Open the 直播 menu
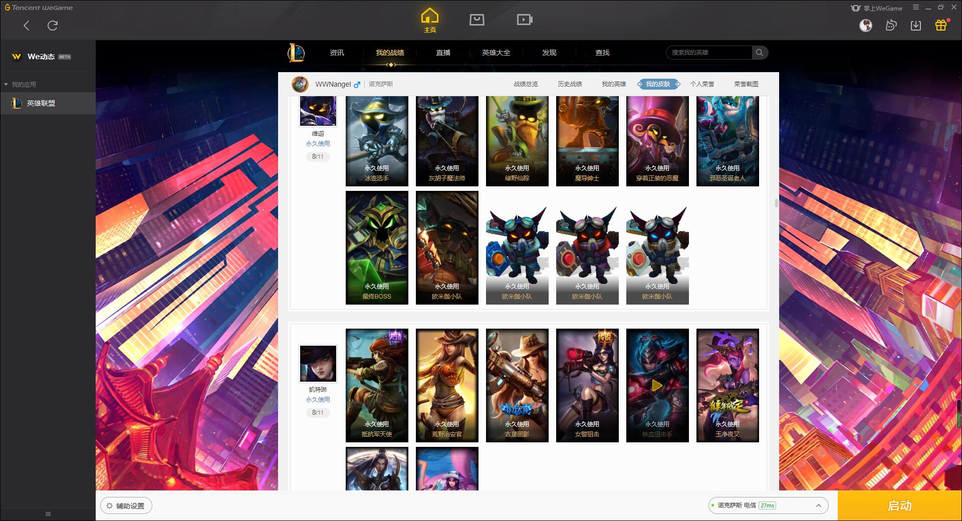Screen dimensions: 962x521 tap(443, 53)
